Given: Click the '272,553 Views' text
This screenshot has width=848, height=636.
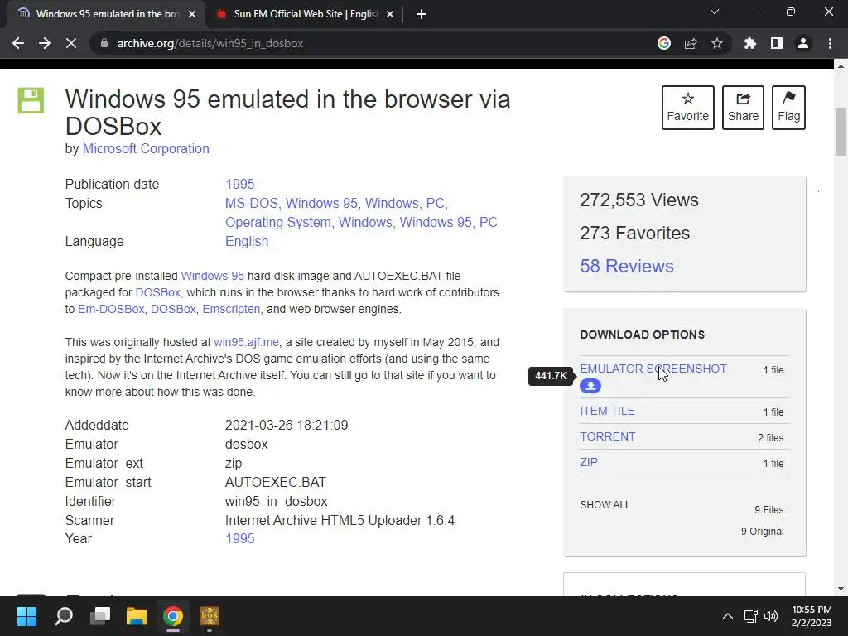Looking at the screenshot, I should (x=639, y=200).
